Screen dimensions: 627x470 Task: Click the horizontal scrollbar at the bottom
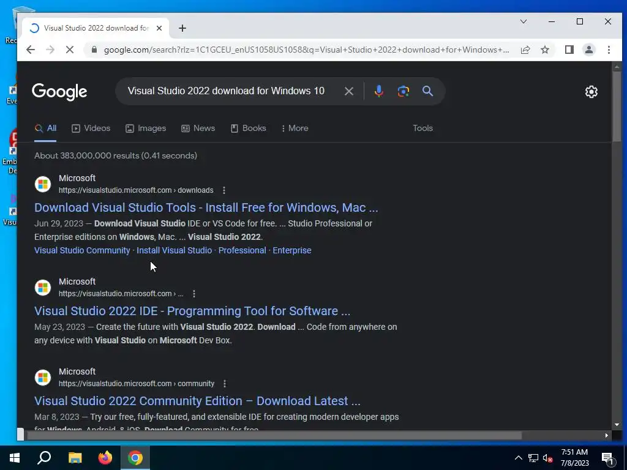[274, 436]
